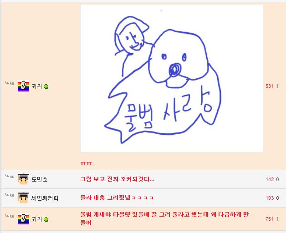The height and width of the screenshot is (233, 286).
Task: Click the rainbow ear avatar on the last comment
Action: 23,219
